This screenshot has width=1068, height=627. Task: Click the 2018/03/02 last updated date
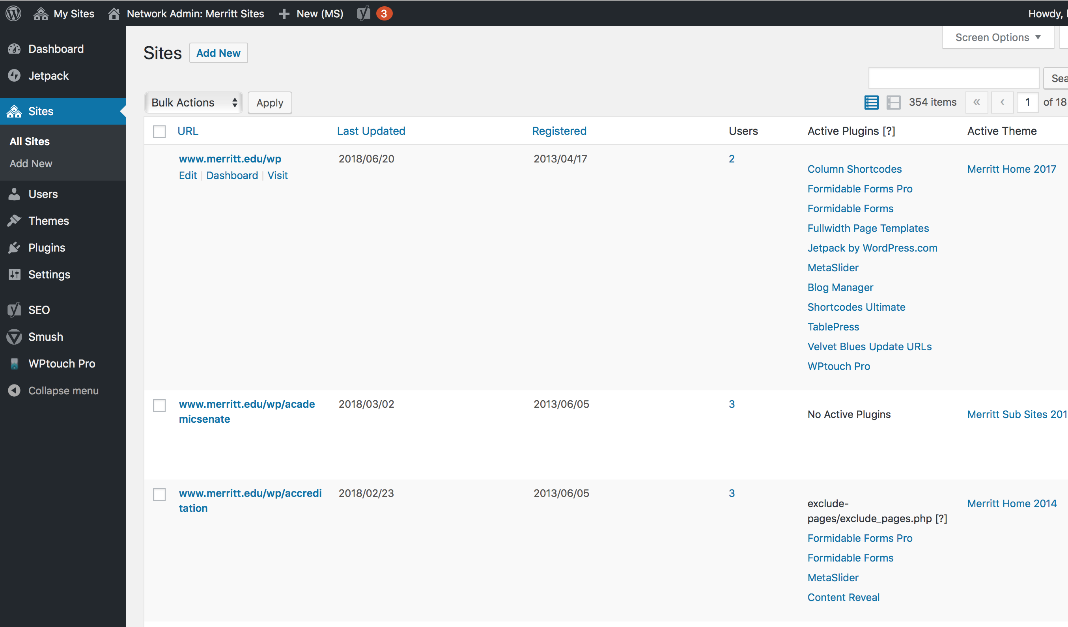click(x=366, y=404)
